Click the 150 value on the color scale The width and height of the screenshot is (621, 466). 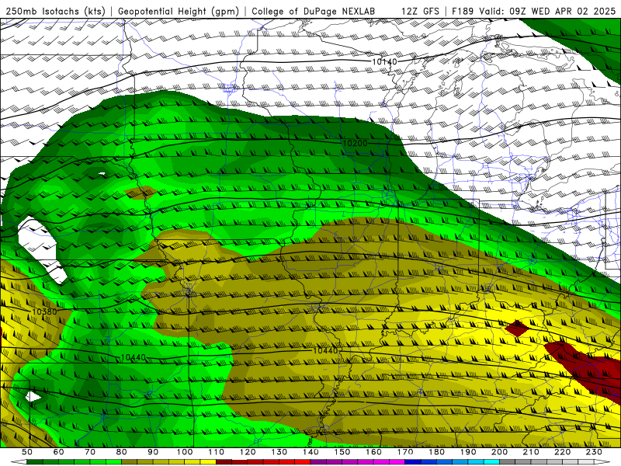click(x=342, y=452)
